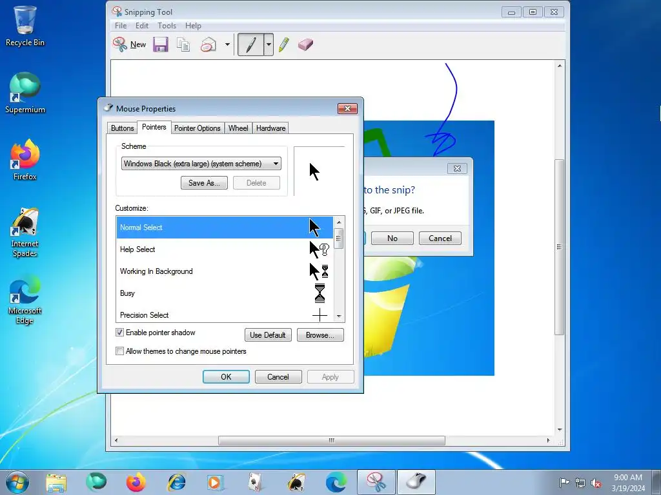
Task: Open the Edit menu in Snipping Tool
Action: click(141, 26)
